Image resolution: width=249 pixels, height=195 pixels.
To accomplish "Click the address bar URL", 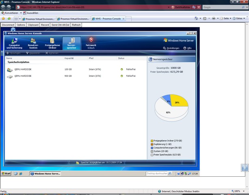I will coord(52,7).
